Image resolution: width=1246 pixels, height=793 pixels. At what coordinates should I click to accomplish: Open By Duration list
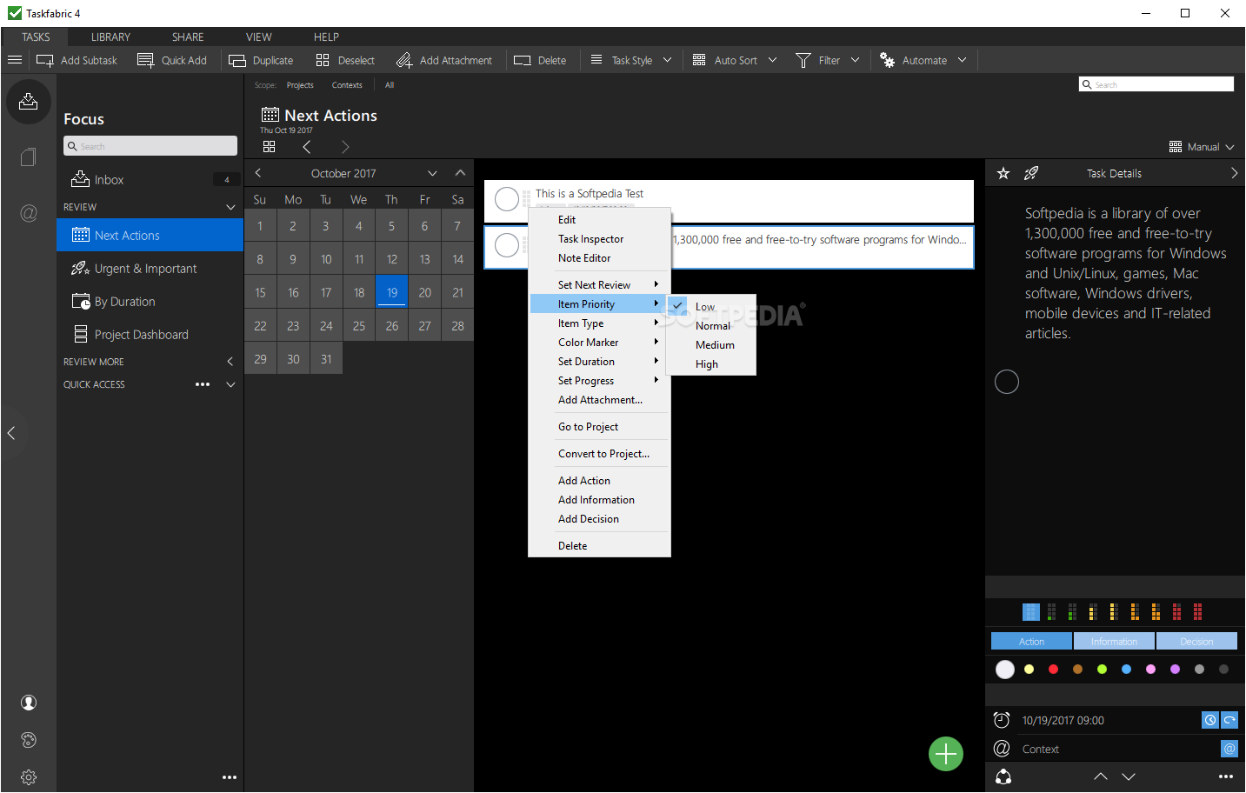(150, 302)
